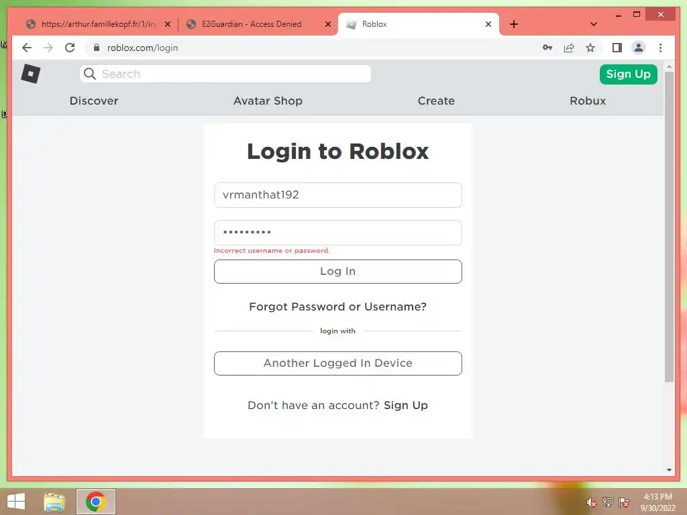This screenshot has width=687, height=515.
Task: Open the Windows Start button
Action: pyautogui.click(x=16, y=502)
